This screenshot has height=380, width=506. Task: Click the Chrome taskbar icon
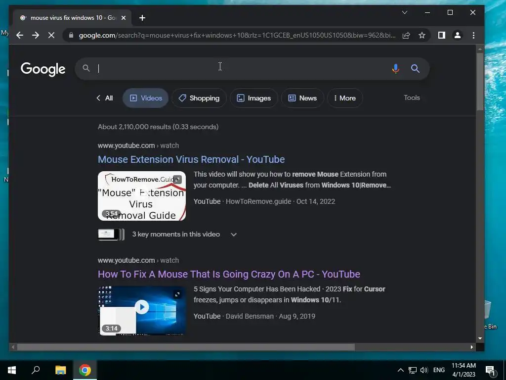click(85, 370)
